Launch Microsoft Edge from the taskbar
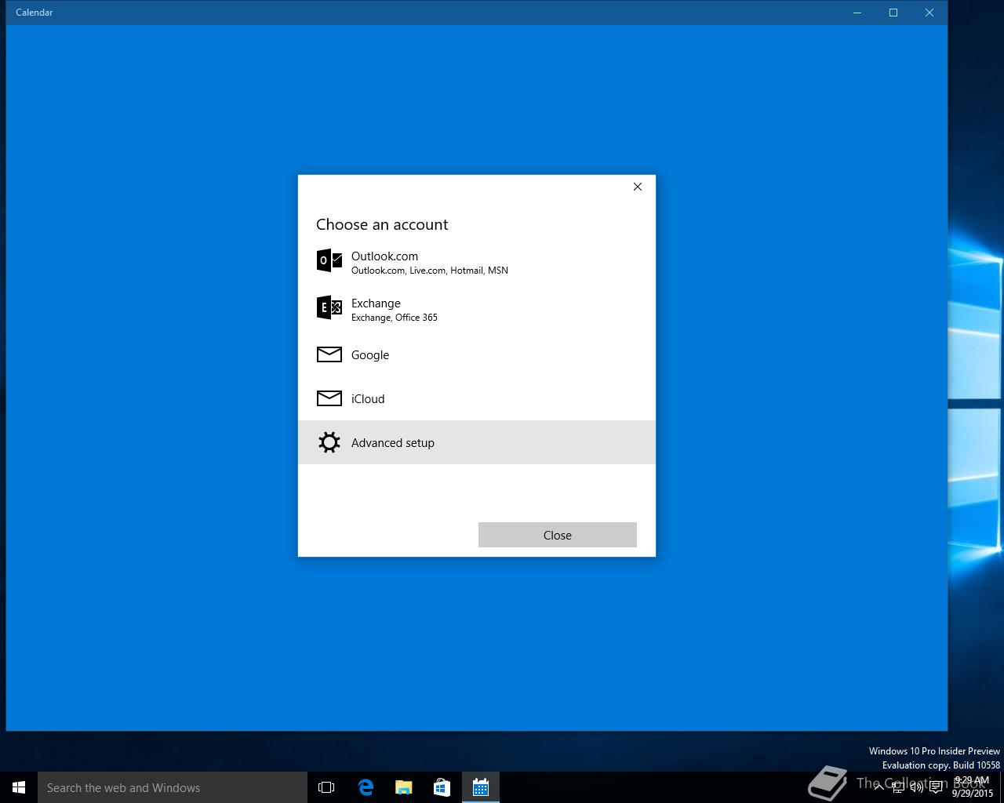 366,787
